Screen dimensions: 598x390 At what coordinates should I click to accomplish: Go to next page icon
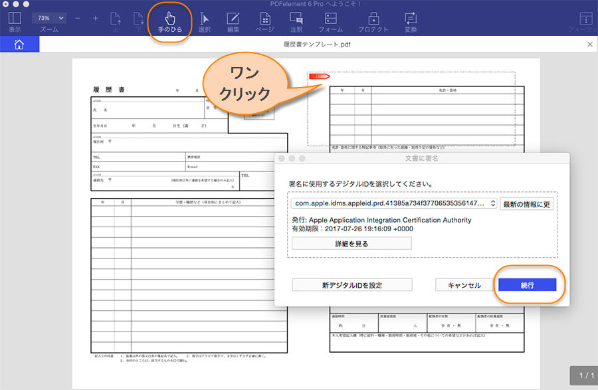[138, 21]
